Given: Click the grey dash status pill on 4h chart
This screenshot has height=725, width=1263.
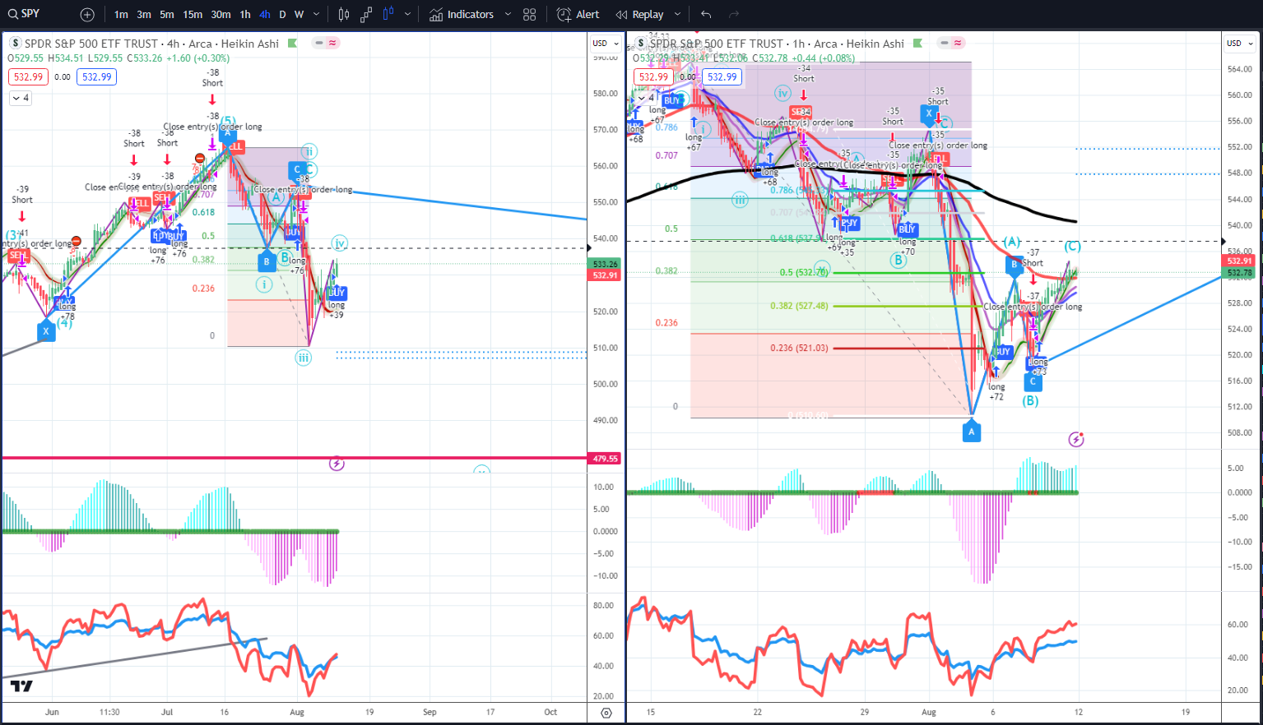Looking at the screenshot, I should click(x=320, y=44).
